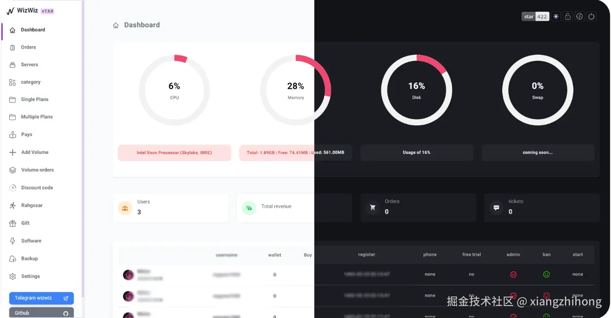Toggle light theme with sun icon
The width and height of the screenshot is (611, 318).
tap(556, 17)
